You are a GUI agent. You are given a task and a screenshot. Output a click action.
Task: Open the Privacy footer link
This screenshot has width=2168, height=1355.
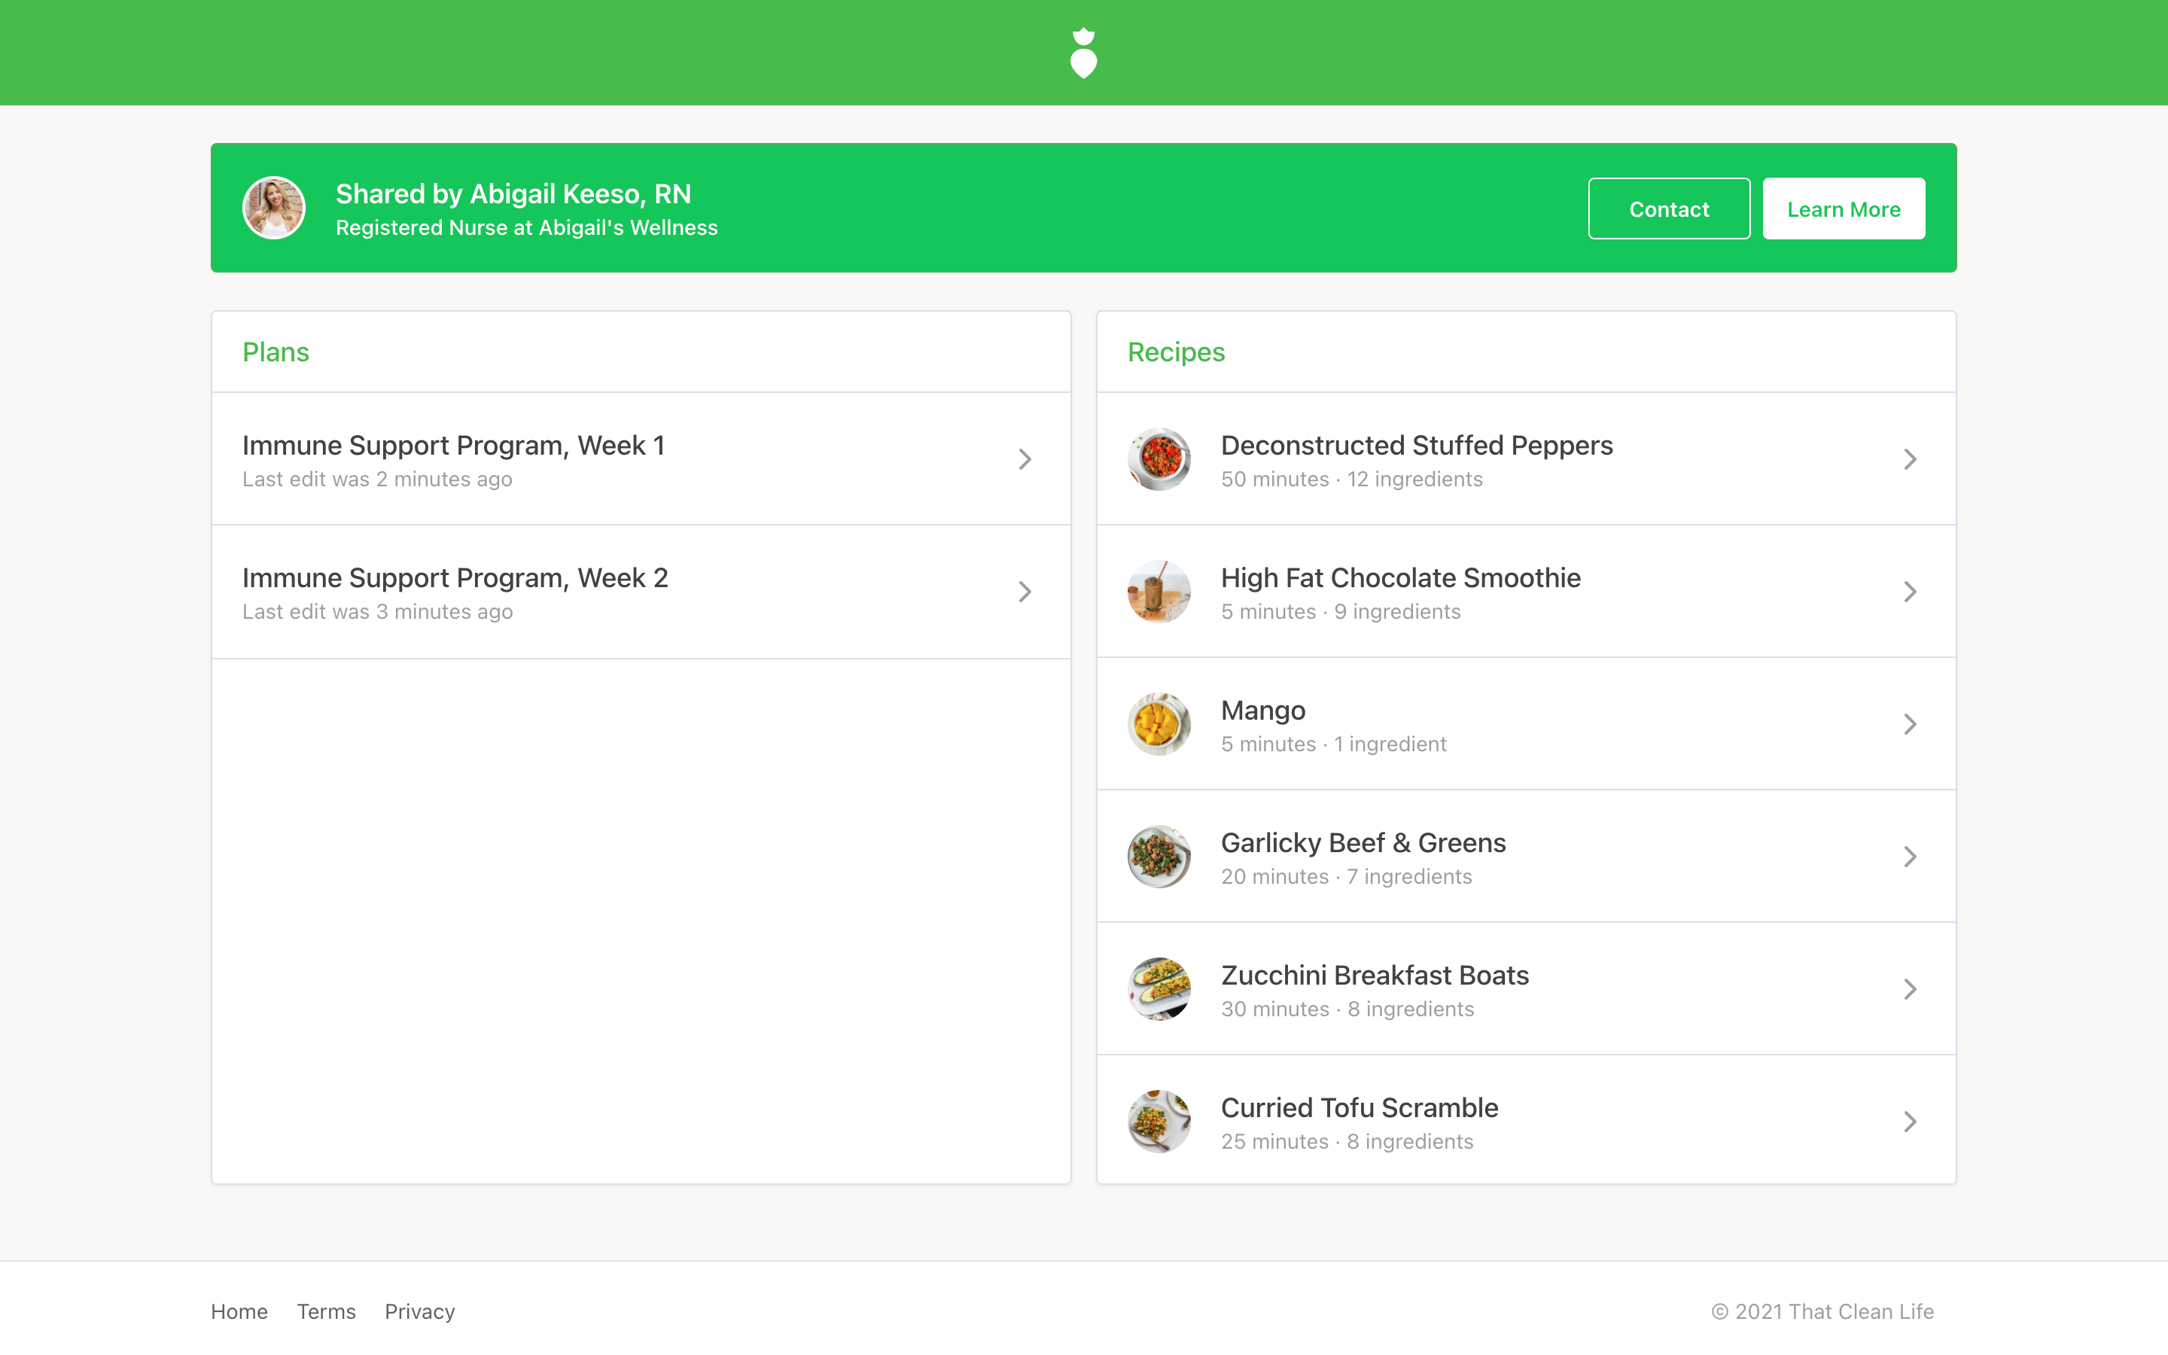pyautogui.click(x=419, y=1311)
